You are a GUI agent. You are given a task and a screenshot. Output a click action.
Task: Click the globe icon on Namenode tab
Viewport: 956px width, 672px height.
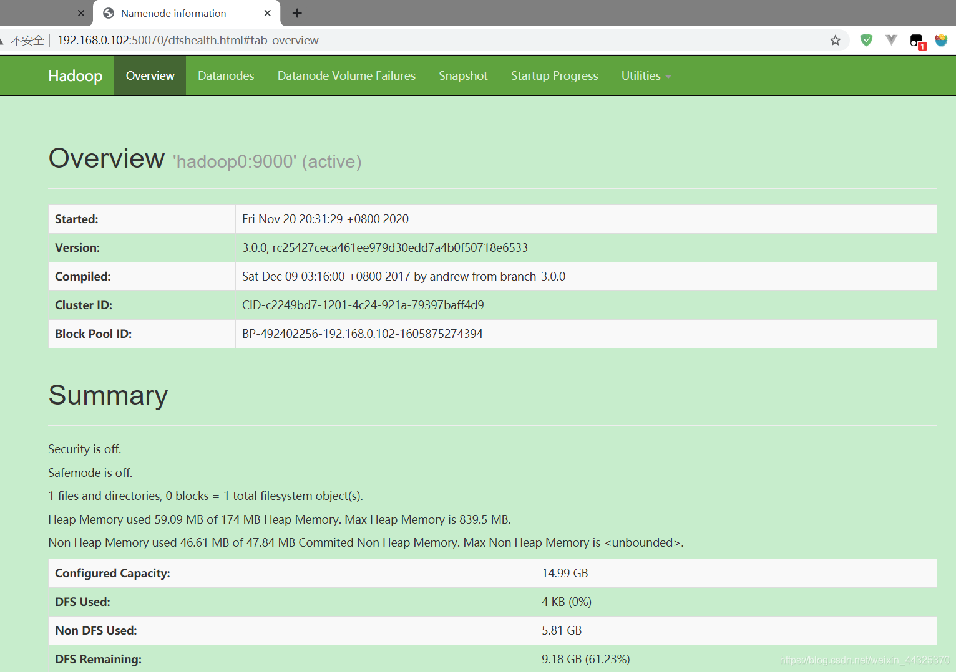pyautogui.click(x=109, y=13)
